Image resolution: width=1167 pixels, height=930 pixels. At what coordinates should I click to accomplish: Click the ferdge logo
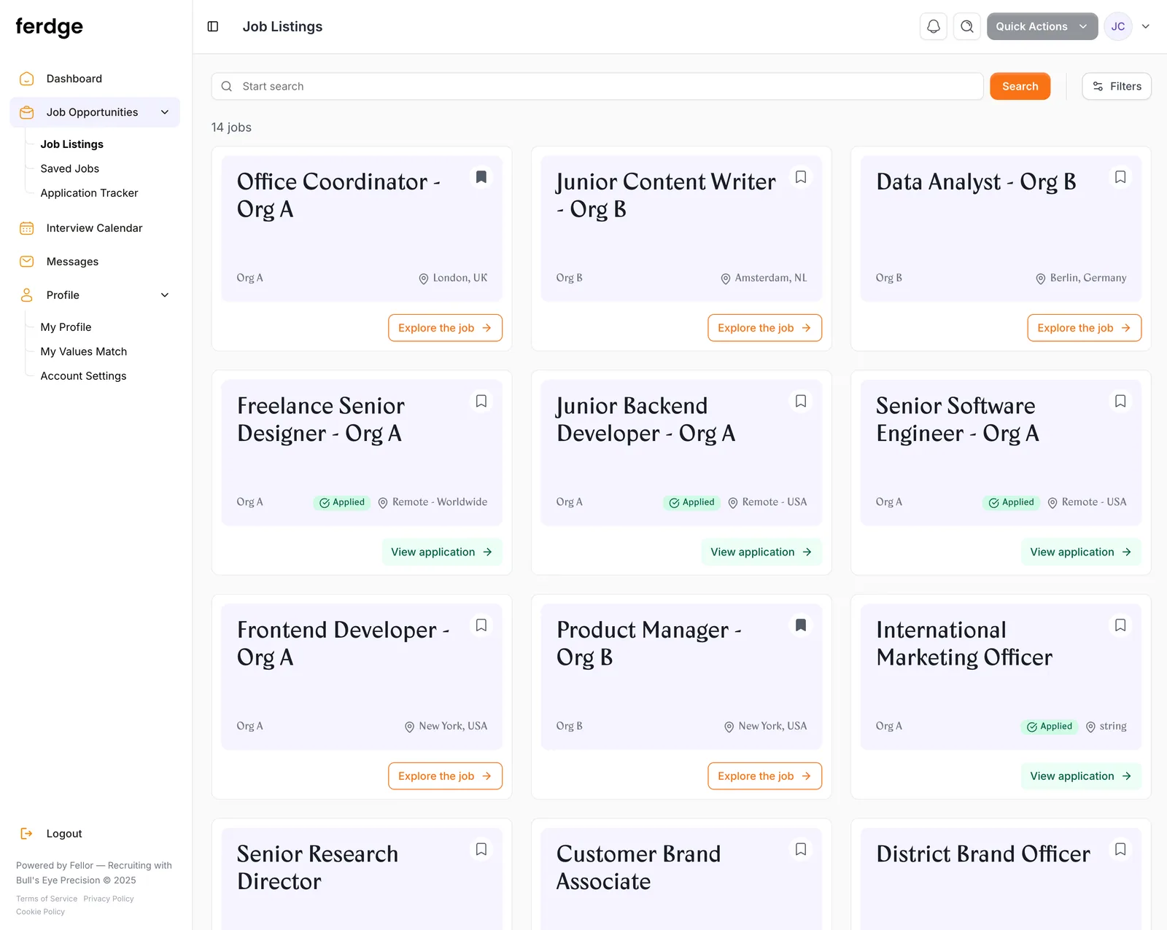point(50,26)
